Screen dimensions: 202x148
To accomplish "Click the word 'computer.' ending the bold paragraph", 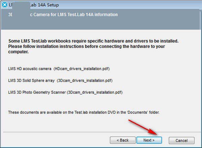I will (19, 52).
